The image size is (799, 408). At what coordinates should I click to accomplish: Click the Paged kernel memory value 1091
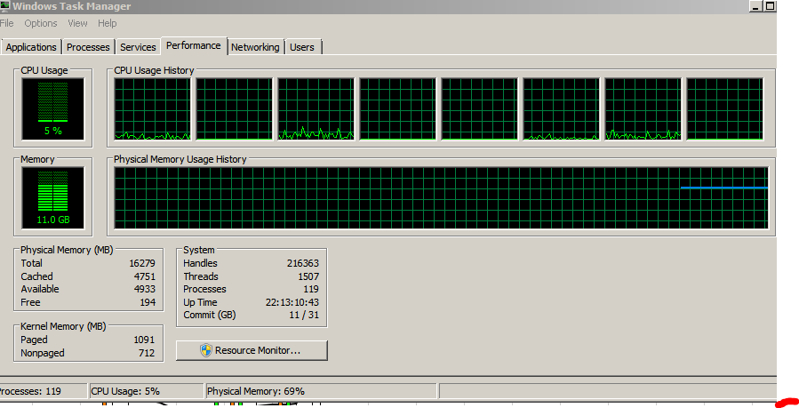144,340
